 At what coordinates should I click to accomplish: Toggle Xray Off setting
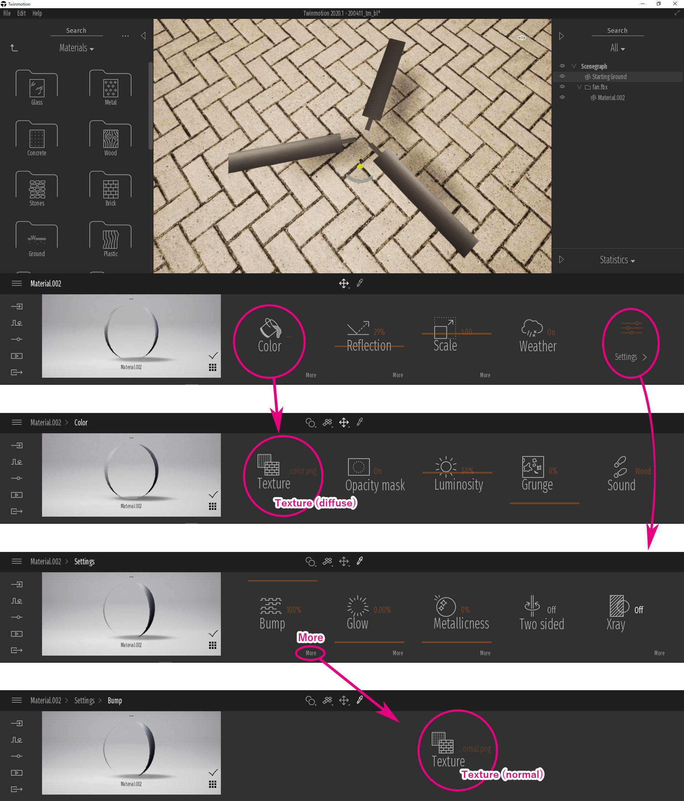tap(639, 610)
